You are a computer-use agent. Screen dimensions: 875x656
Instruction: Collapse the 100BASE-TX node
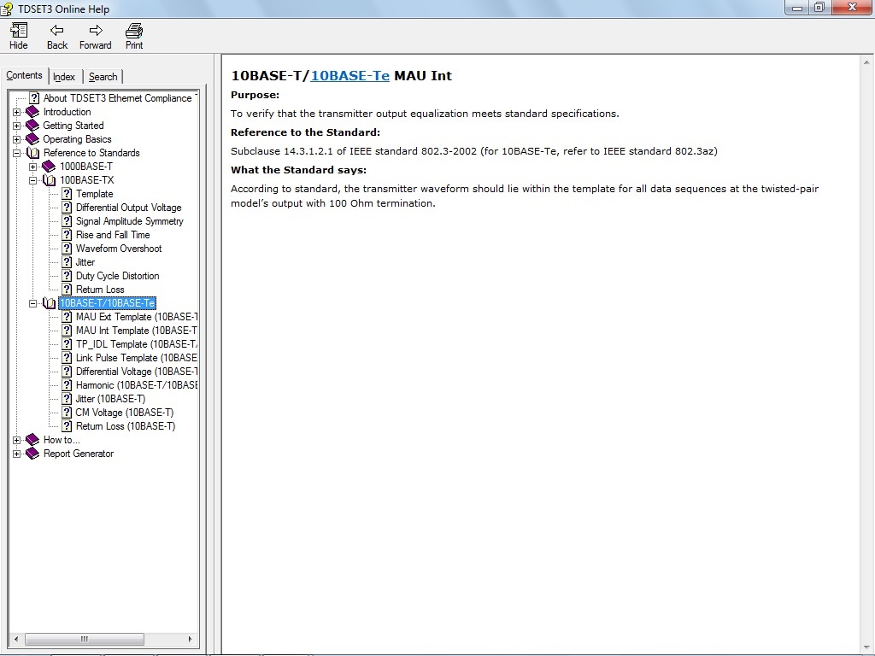click(33, 180)
